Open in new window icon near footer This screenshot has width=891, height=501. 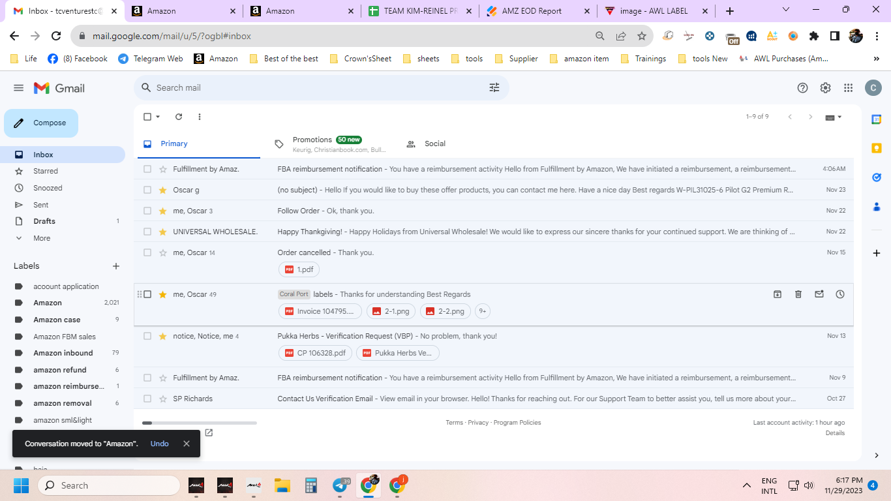tap(209, 433)
